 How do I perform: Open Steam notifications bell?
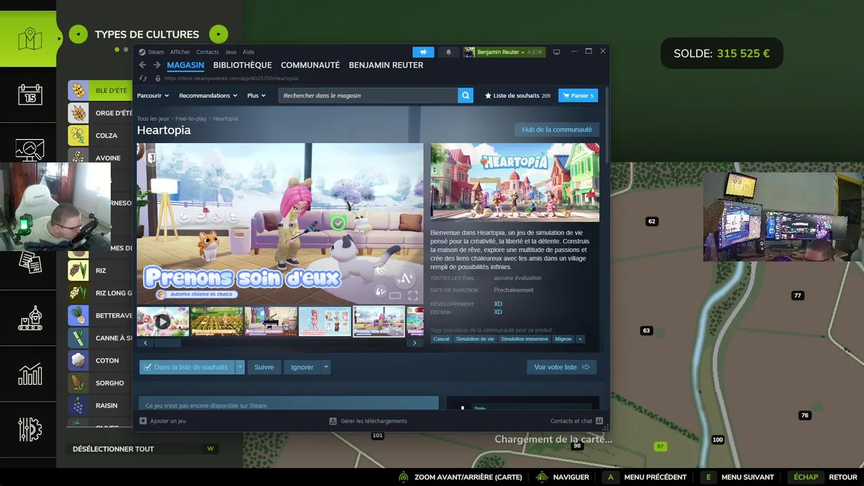[x=448, y=52]
